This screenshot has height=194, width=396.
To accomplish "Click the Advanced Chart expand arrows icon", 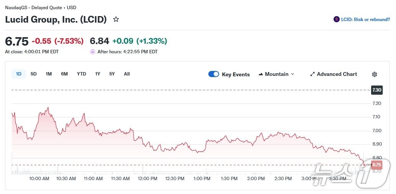I will coord(312,74).
